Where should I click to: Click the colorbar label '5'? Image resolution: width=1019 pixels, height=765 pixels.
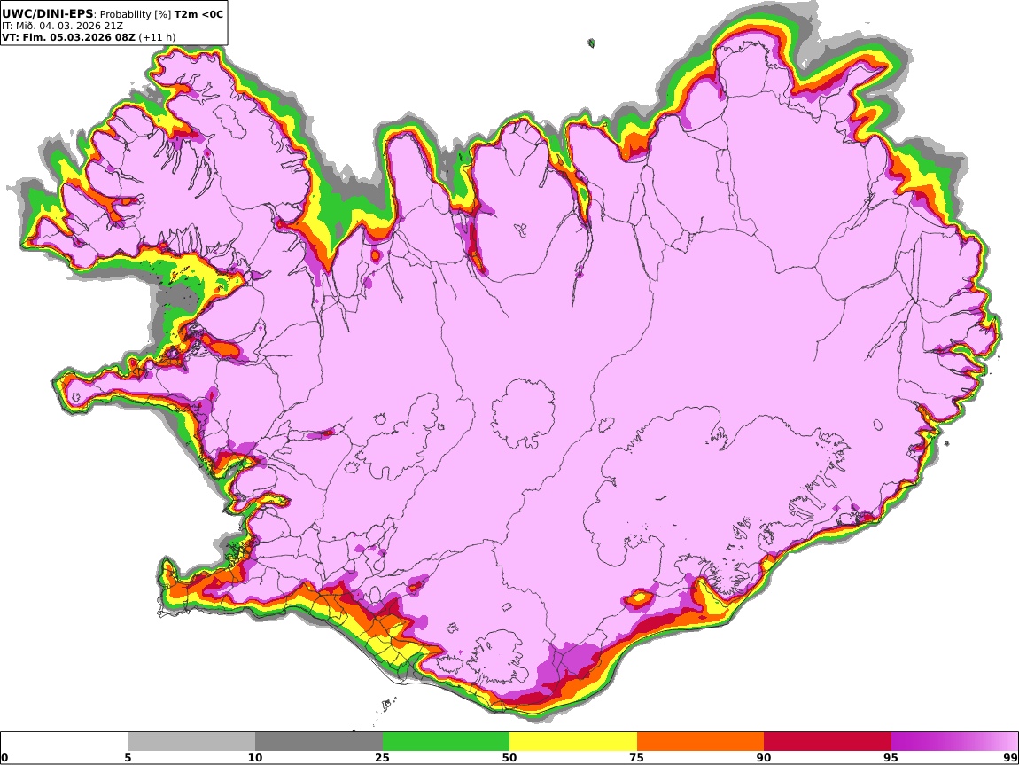(x=128, y=758)
